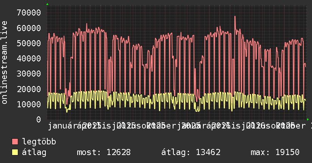Click the y-axis label 50000
Screen dimensions: 312x163
[29, 43]
